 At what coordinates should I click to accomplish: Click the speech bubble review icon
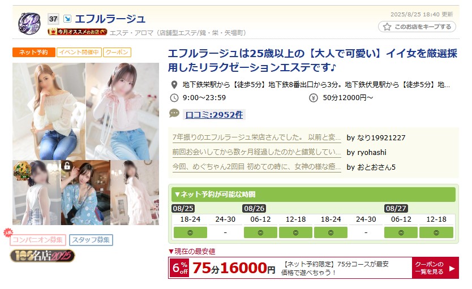(174, 113)
